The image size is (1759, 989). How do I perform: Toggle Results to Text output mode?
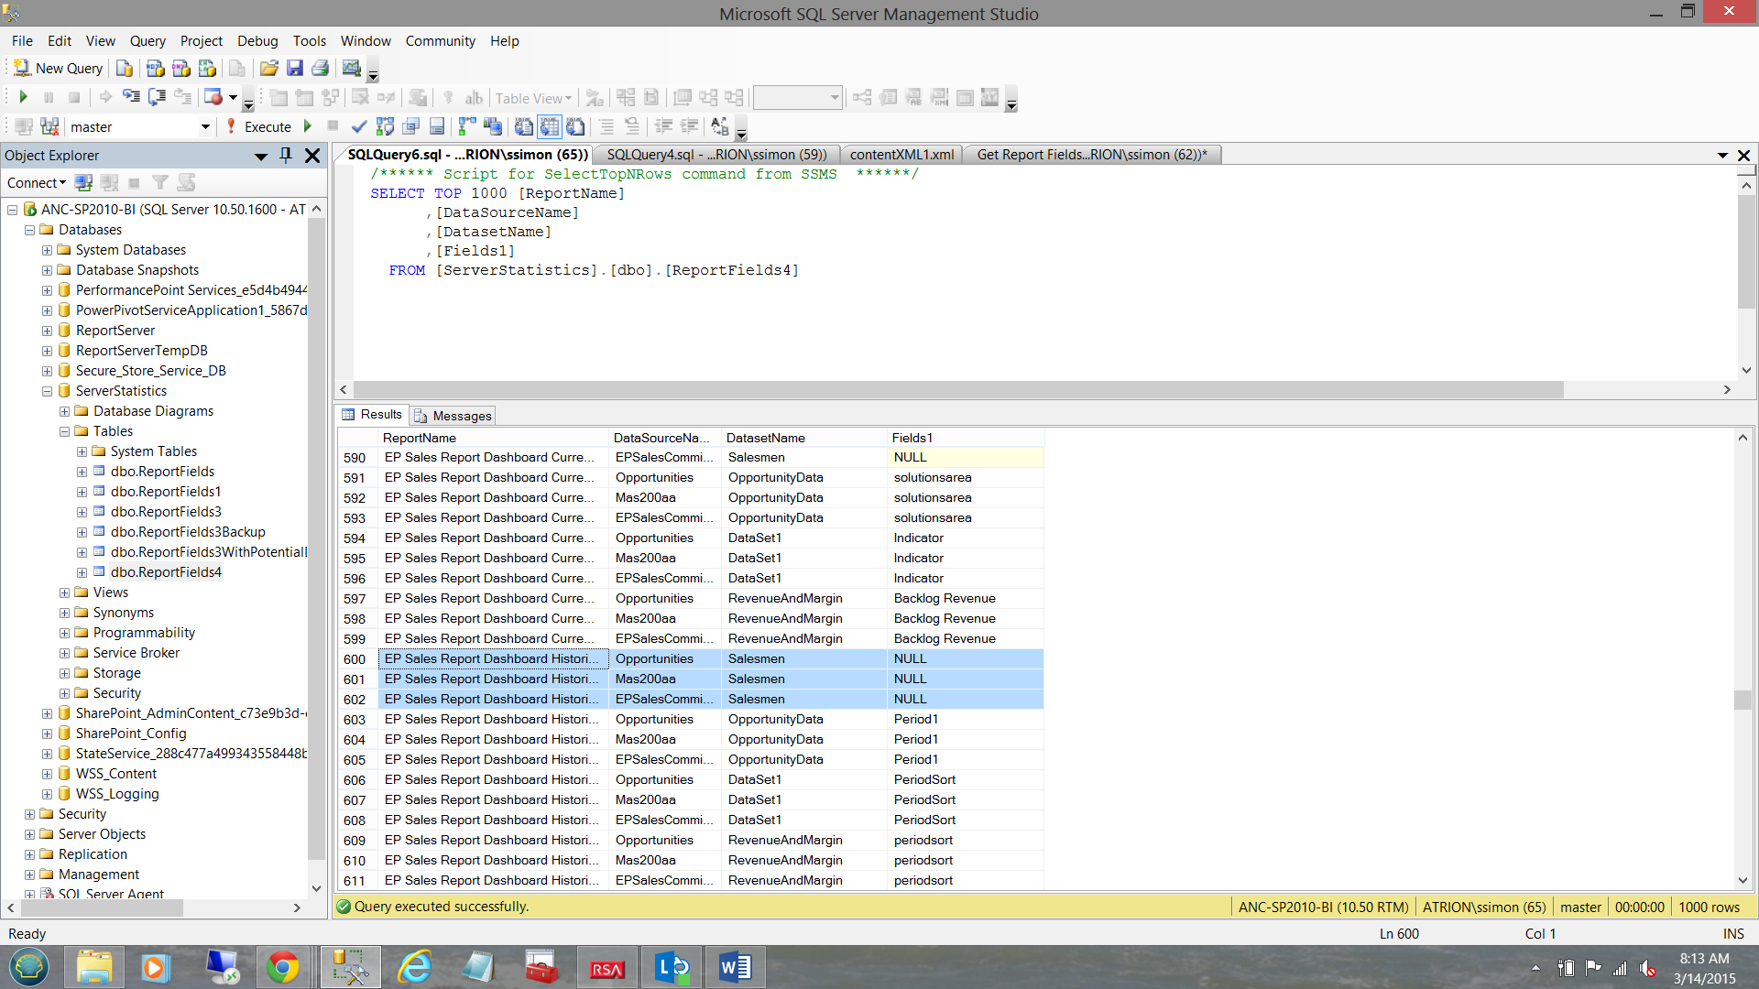click(x=524, y=126)
